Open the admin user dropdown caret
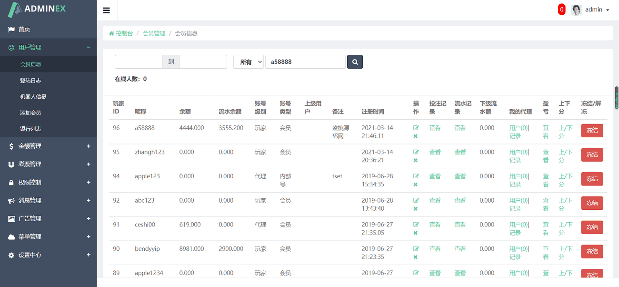 tap(608, 10)
